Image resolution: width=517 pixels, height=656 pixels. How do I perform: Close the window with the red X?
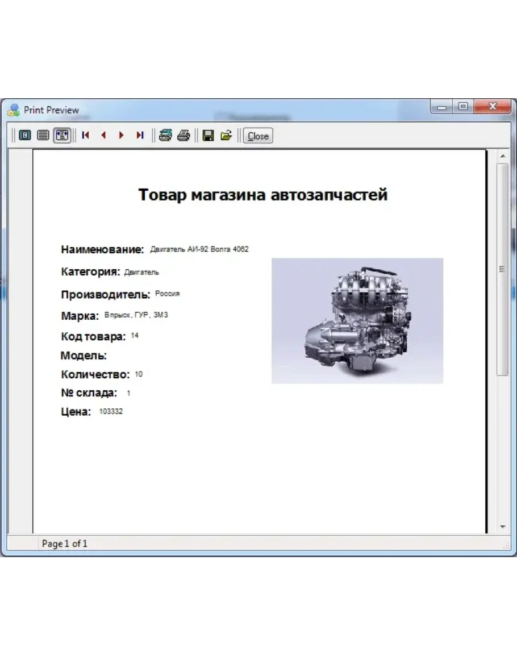point(492,107)
